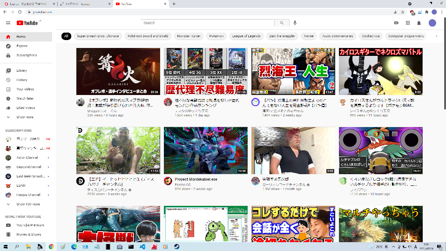
Task: Select Monster Hunter chip
Action: (189, 36)
